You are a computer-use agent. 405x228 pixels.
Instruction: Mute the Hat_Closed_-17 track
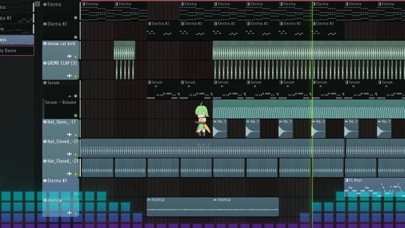(76, 155)
